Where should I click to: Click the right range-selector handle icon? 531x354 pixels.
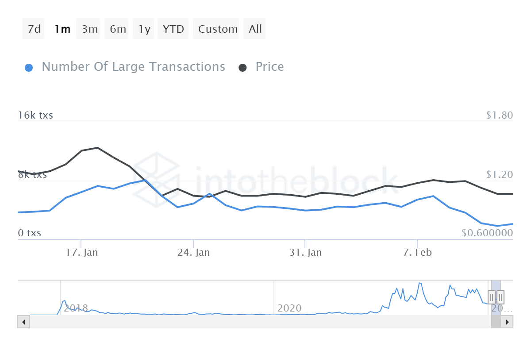(500, 297)
